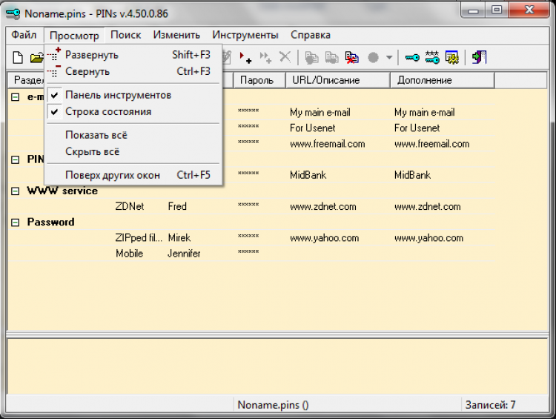This screenshot has height=419, width=556.
Task: Enable Поверх других окон option
Action: tap(133, 175)
